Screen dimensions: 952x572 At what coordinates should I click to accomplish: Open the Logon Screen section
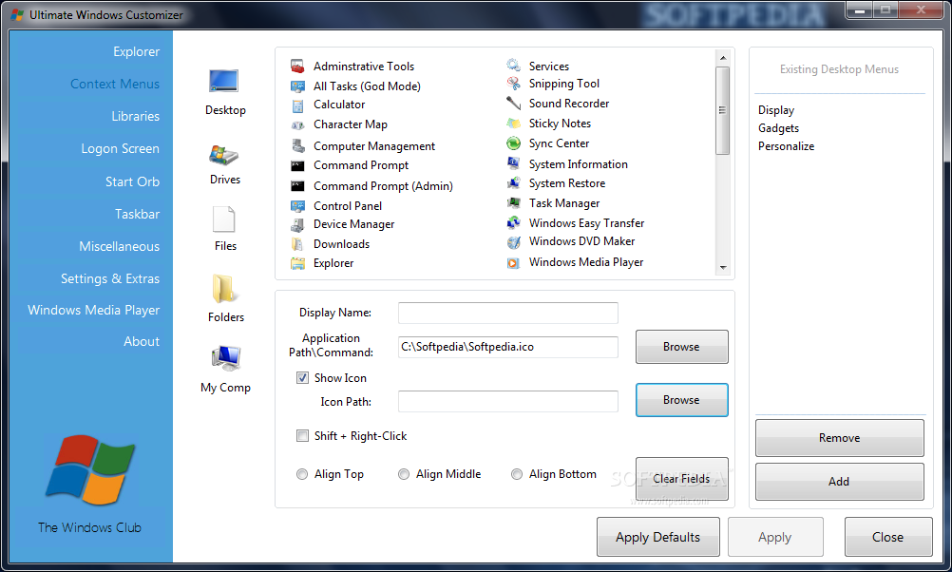[121, 149]
